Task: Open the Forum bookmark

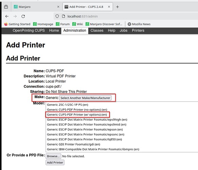Action: point(63,24)
